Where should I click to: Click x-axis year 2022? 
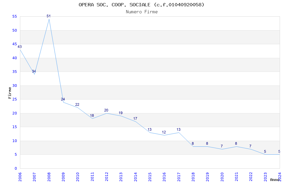pyautogui.click(x=251, y=177)
